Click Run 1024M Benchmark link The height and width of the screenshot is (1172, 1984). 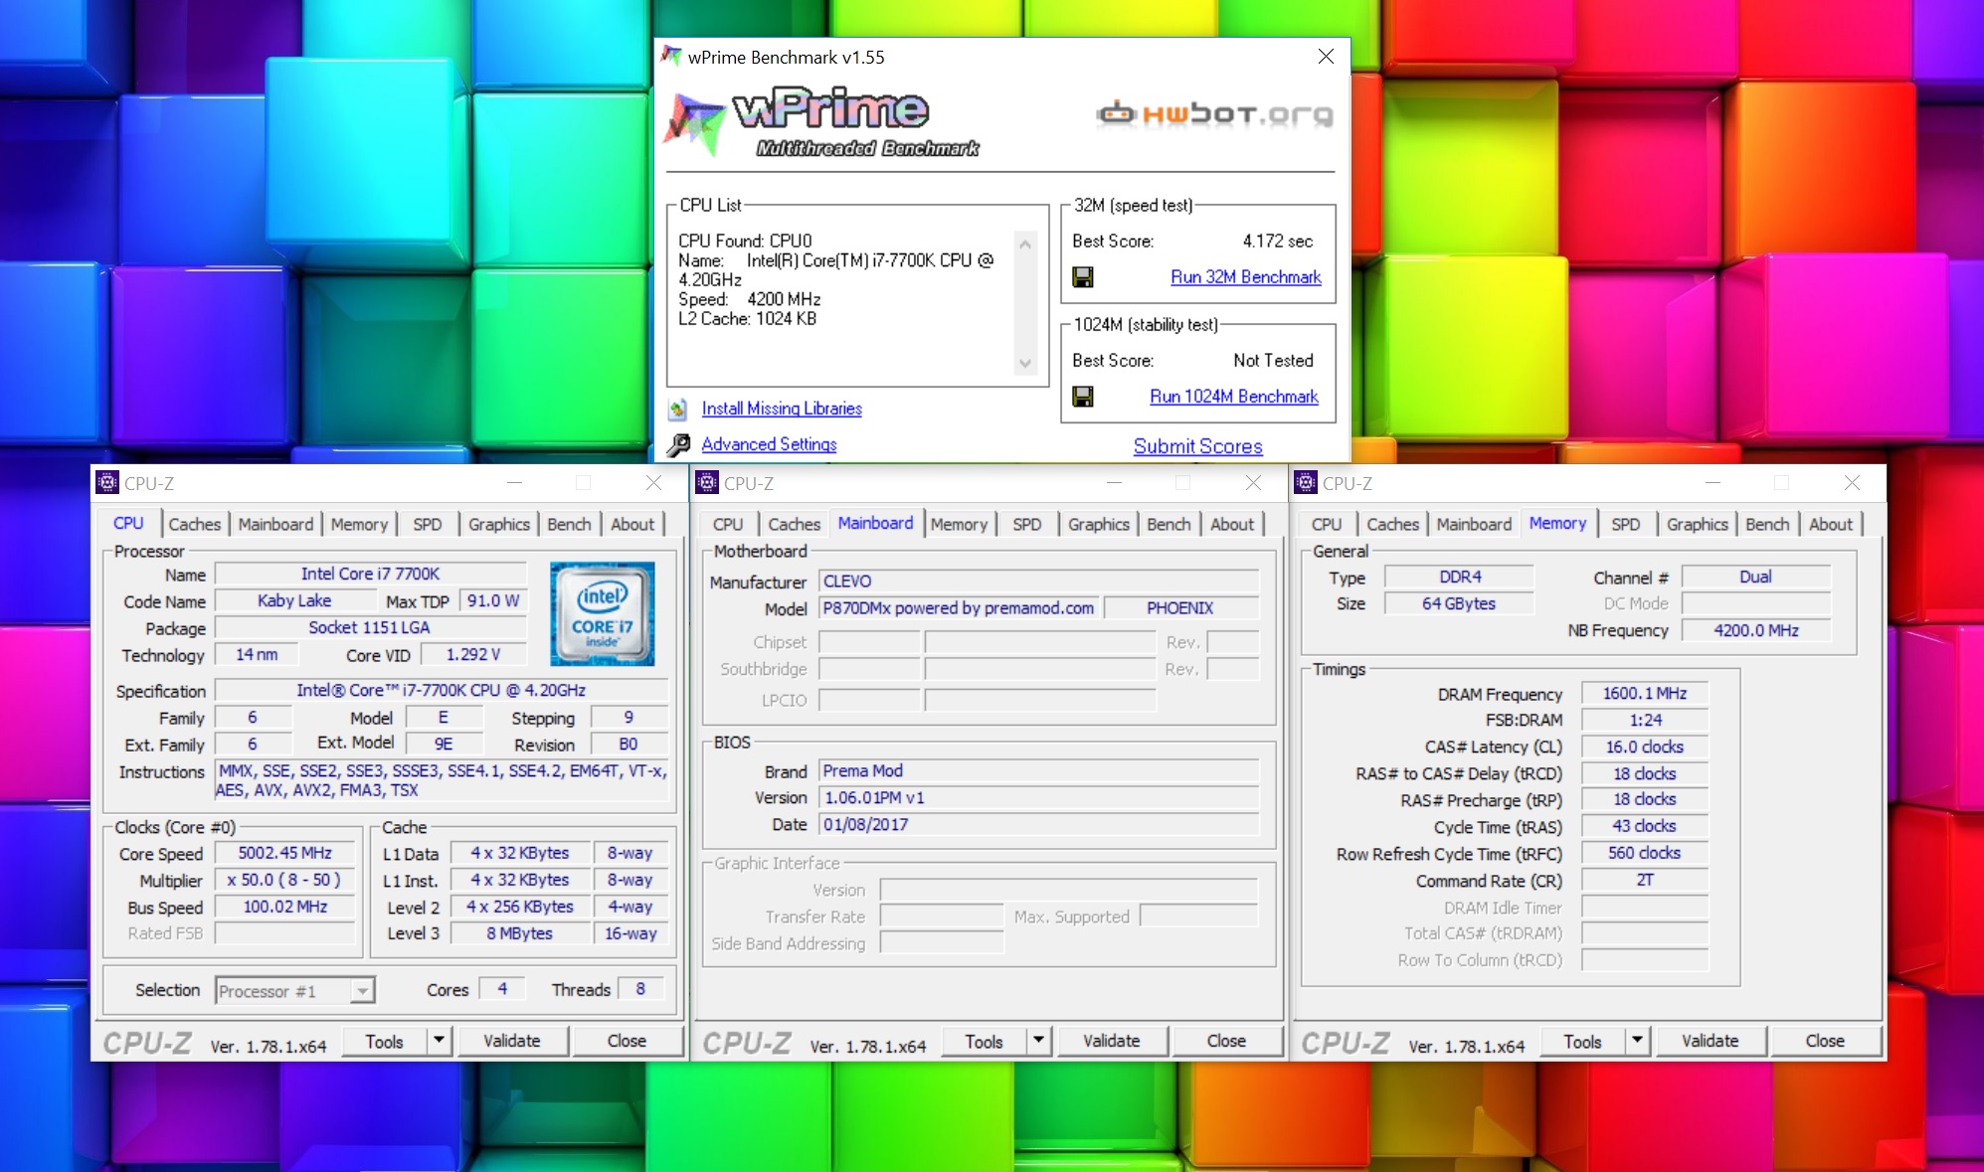pyautogui.click(x=1234, y=397)
